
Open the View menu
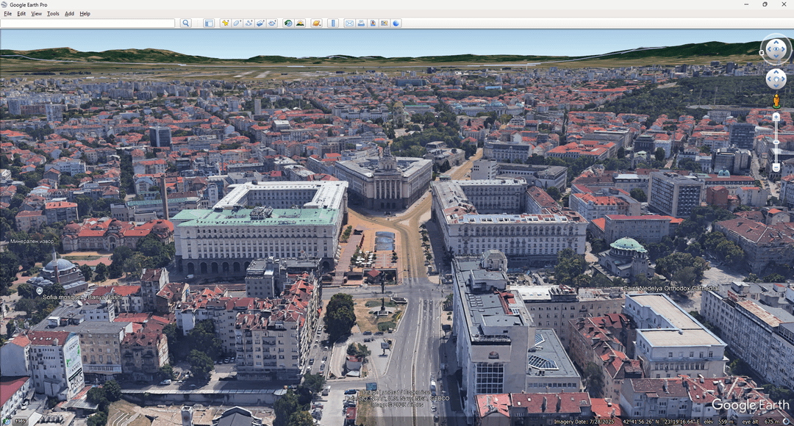(x=36, y=14)
